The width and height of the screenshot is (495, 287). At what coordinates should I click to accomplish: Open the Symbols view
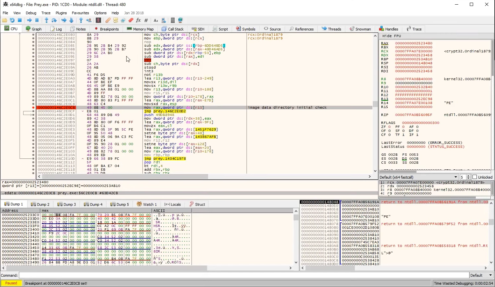click(246, 29)
